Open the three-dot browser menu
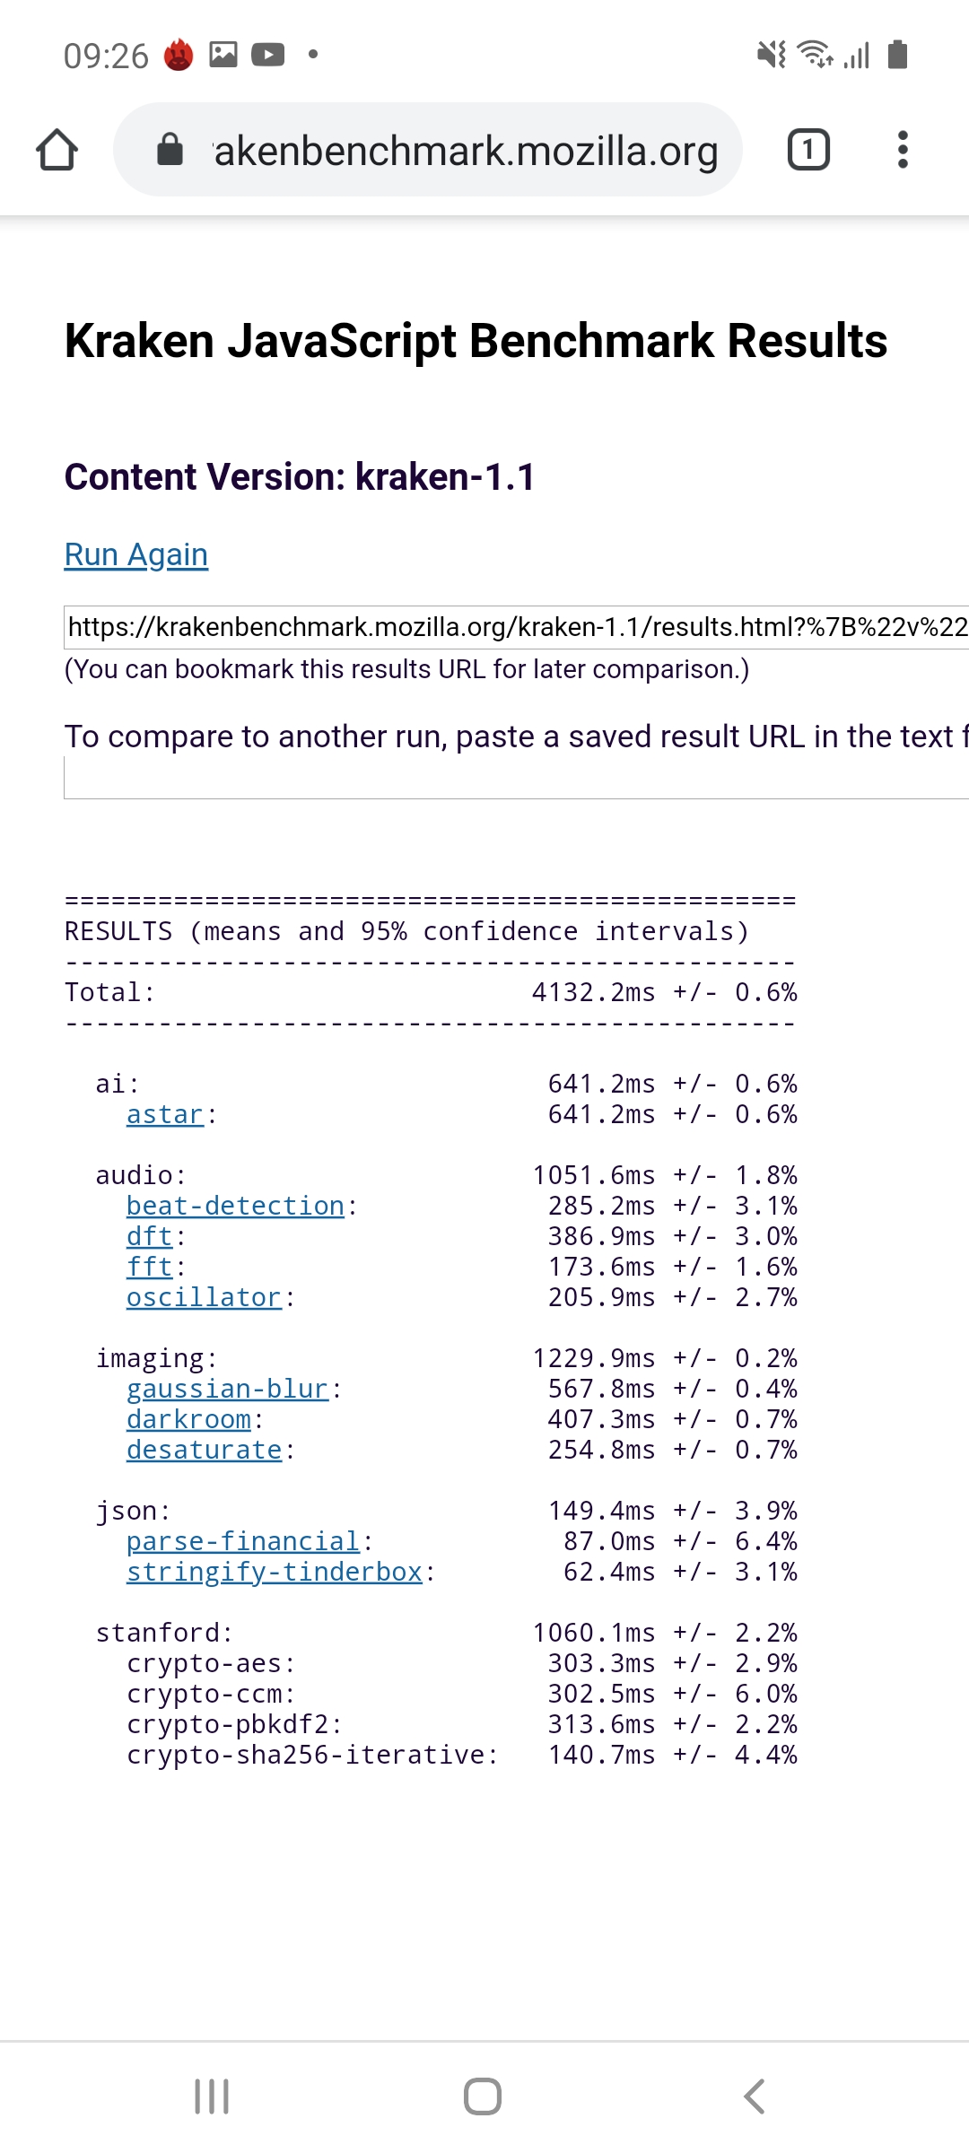The height and width of the screenshot is (2153, 969). pos(903,150)
